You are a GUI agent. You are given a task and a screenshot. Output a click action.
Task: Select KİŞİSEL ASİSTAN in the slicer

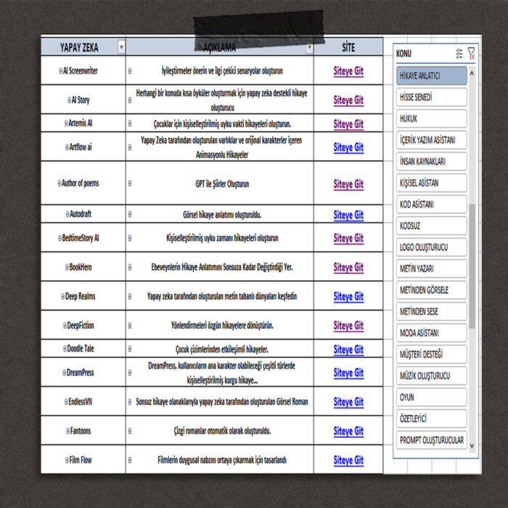[x=432, y=183]
